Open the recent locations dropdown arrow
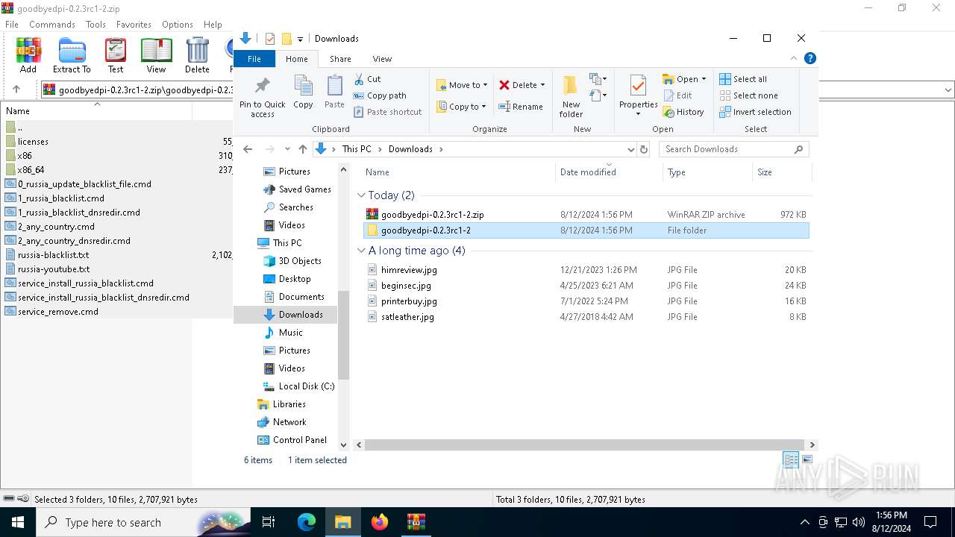The height and width of the screenshot is (537, 955). pyautogui.click(x=287, y=149)
